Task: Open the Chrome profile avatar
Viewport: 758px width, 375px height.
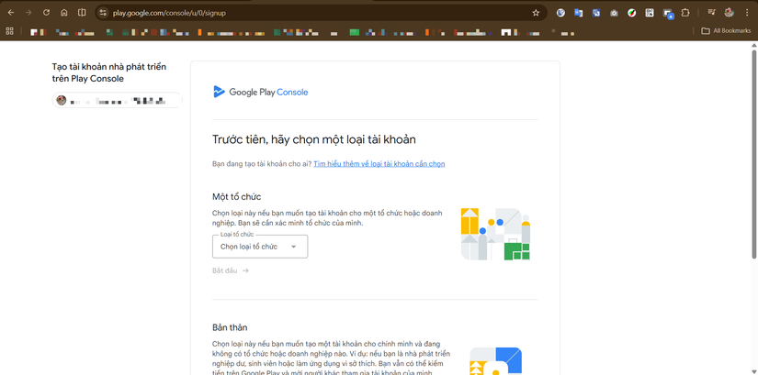Action: 729,13
